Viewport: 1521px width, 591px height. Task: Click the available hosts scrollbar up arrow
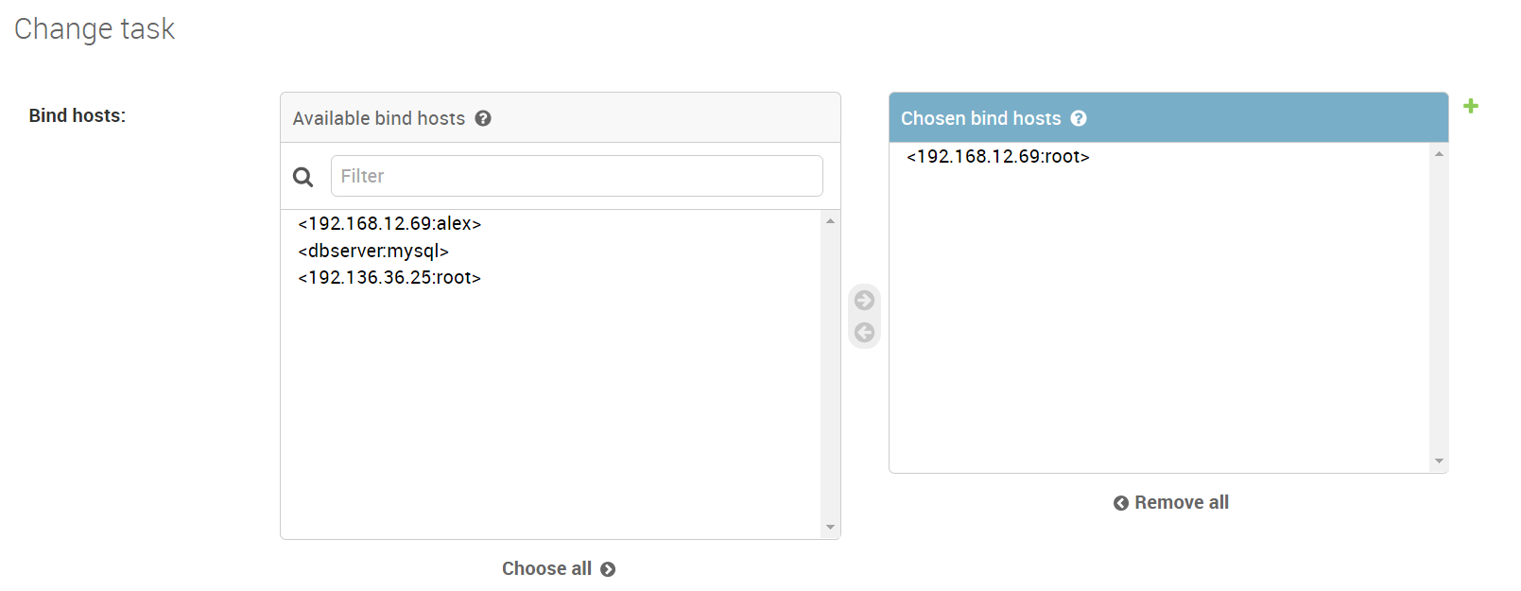pyautogui.click(x=830, y=220)
